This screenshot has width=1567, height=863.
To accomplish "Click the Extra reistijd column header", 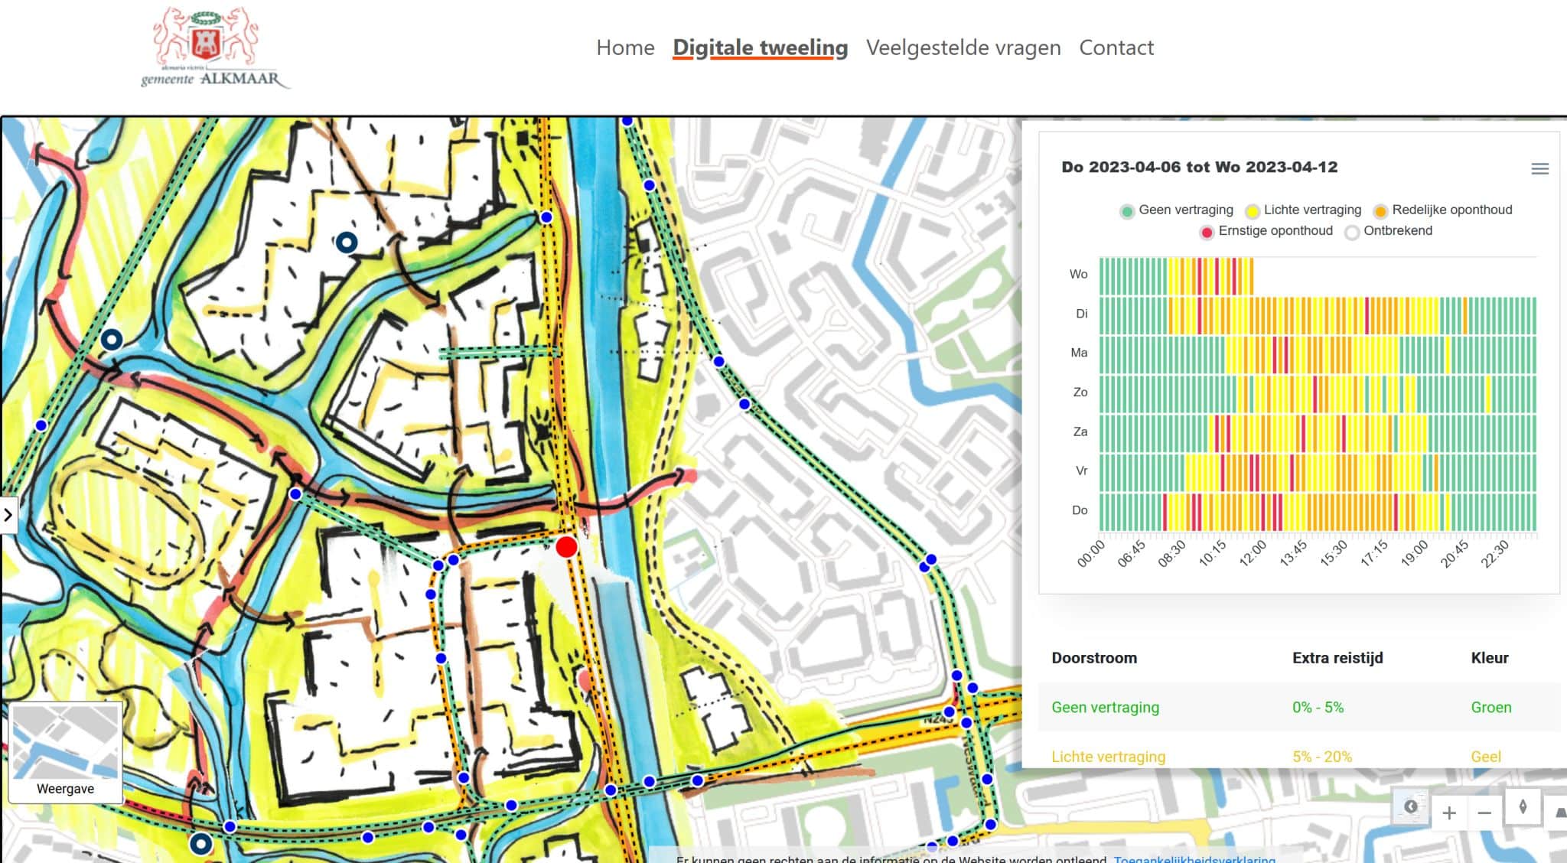I will point(1337,658).
